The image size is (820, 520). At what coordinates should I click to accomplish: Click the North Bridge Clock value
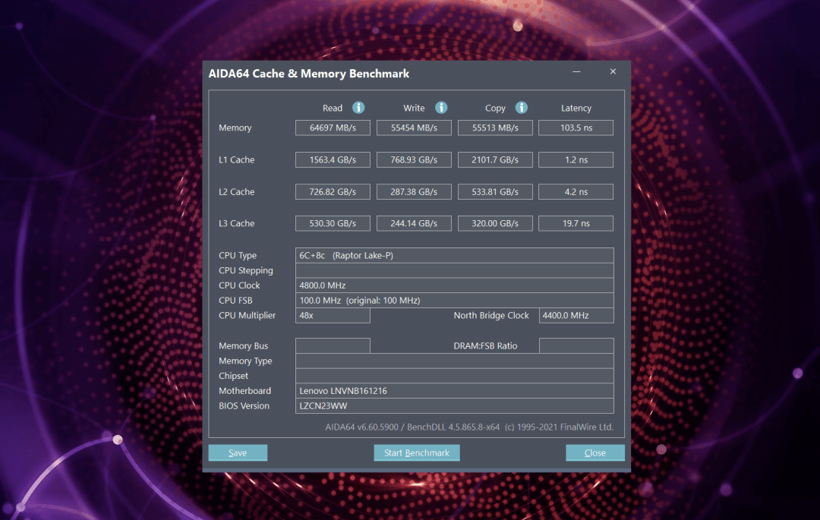(x=576, y=315)
